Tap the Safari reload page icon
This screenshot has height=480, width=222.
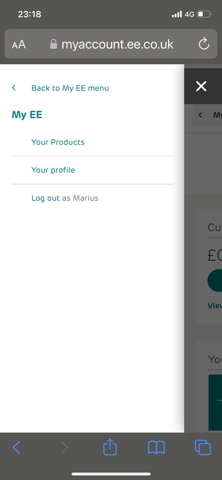tap(204, 44)
